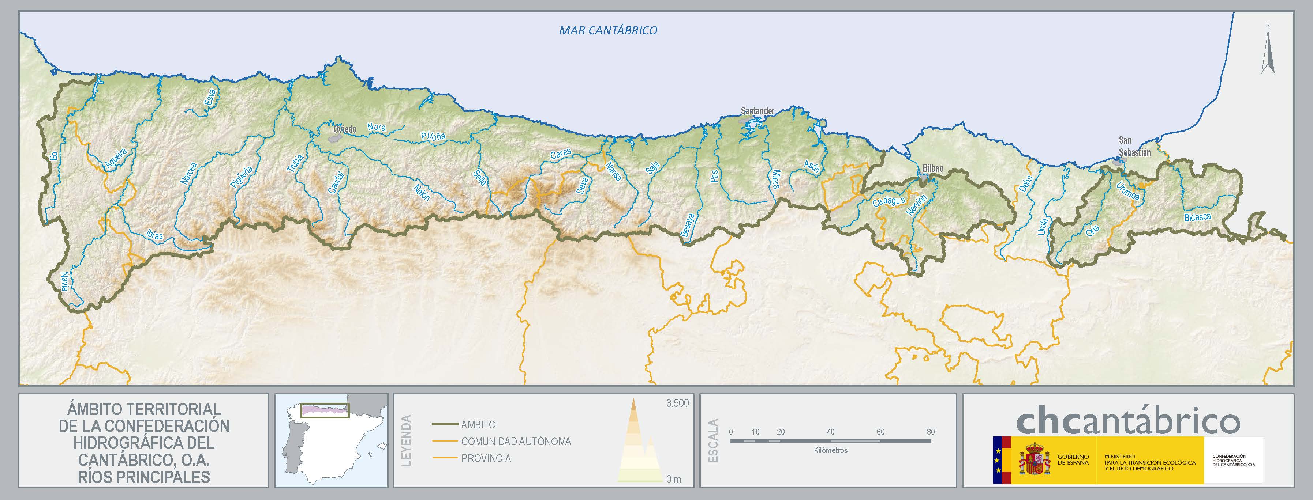Click the Spanish coat of arms emblem
Screen dimensions: 1313x500
pyautogui.click(x=1034, y=459)
